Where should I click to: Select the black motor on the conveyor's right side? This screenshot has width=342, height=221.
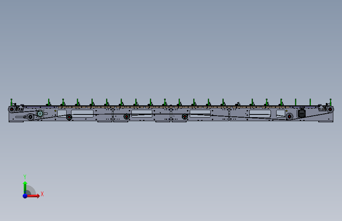tap(301, 113)
